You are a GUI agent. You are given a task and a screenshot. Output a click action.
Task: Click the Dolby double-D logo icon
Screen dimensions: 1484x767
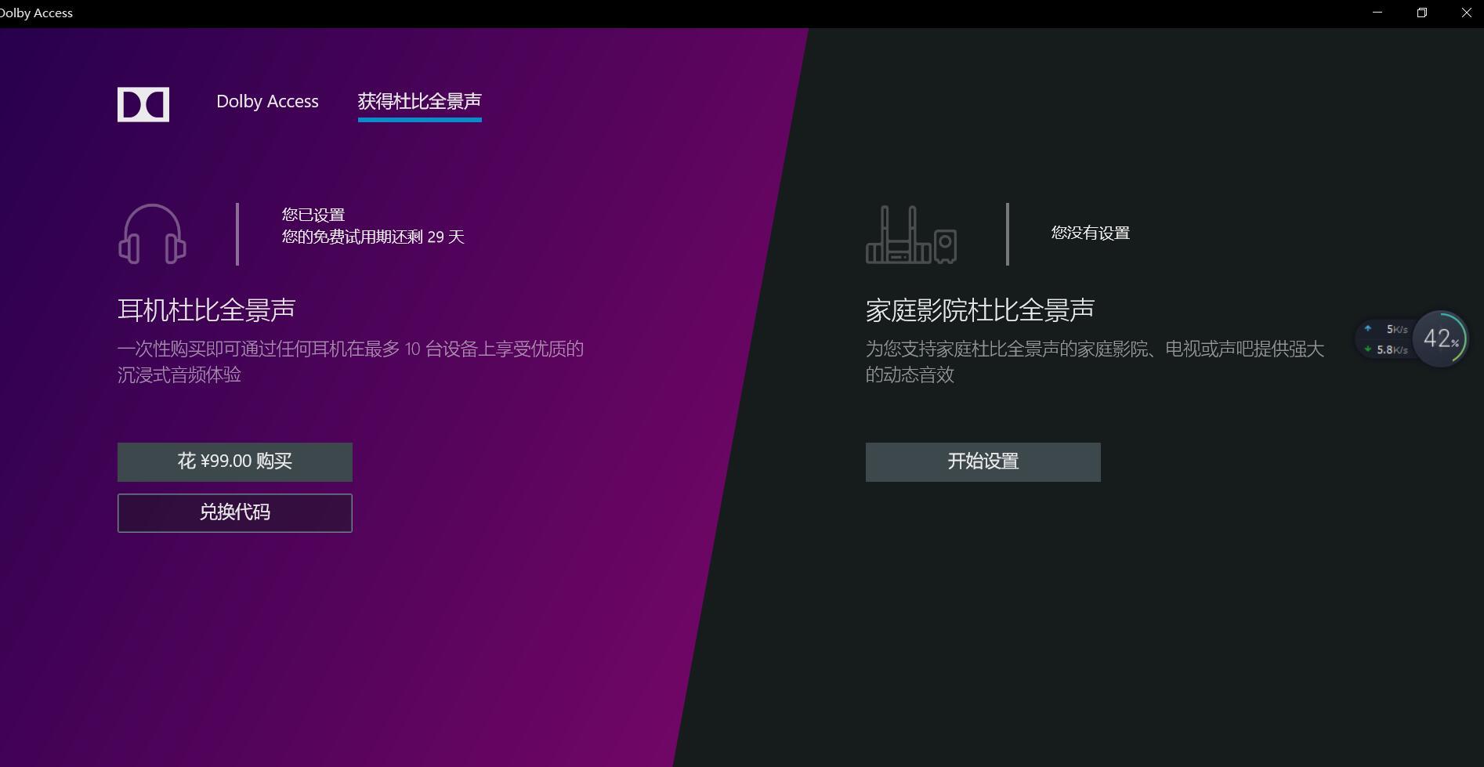[x=143, y=103]
